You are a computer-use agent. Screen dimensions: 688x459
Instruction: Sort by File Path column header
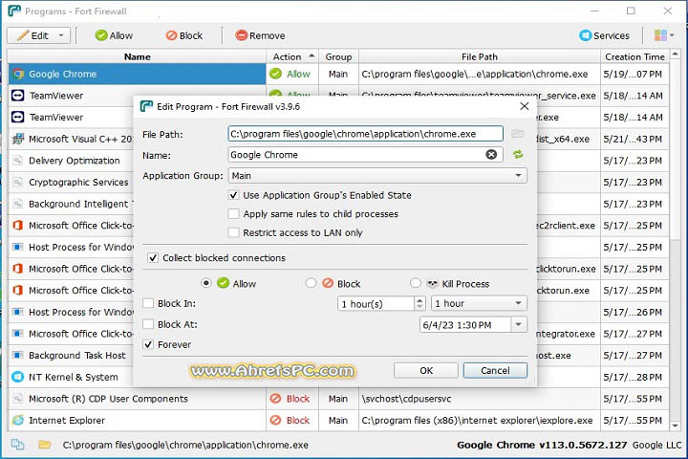[479, 56]
